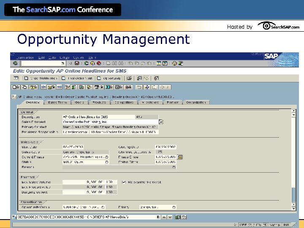This screenshot has width=304, height=228.
Task: Click the search help icon beside Sales Prospect
Action: (161, 122)
